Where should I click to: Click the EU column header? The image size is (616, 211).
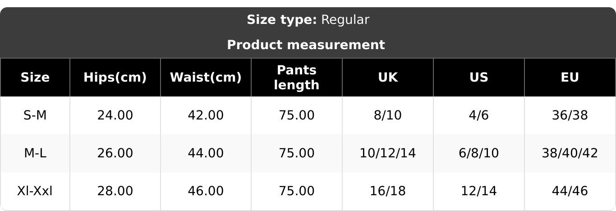click(x=570, y=78)
